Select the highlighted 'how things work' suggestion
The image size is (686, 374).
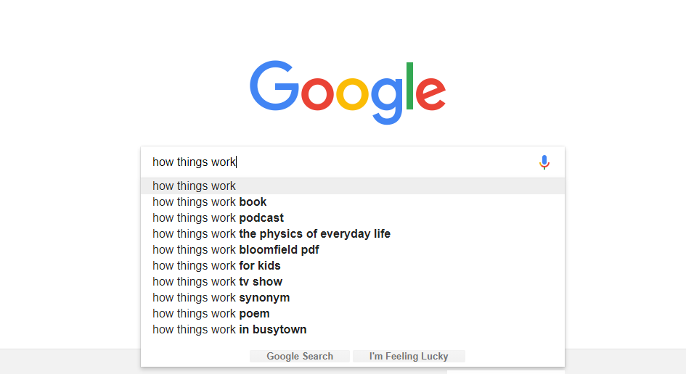click(195, 186)
